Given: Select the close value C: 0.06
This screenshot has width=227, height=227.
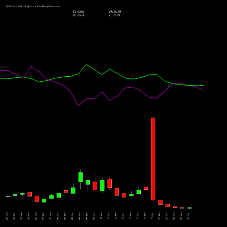Looking at the screenshot, I should (x=79, y=12).
